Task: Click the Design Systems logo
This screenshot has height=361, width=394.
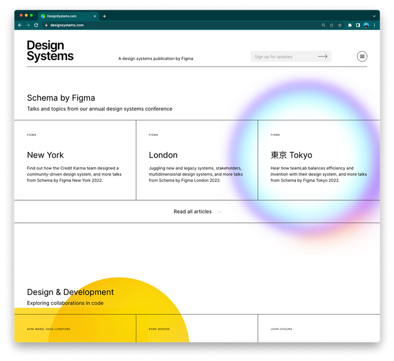Action: coord(50,51)
